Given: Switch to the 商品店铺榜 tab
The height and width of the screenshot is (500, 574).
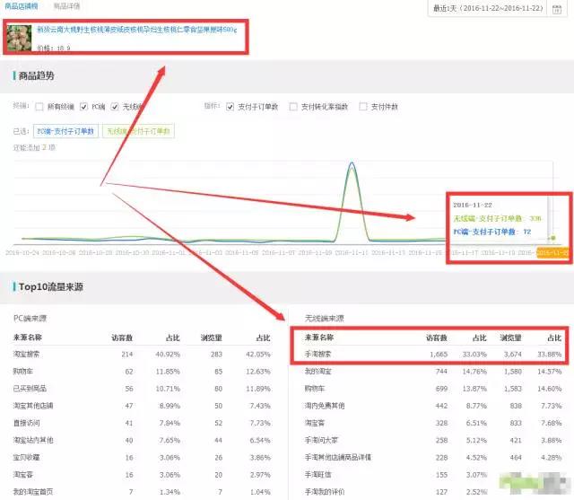Looking at the screenshot, I should pos(22,6).
